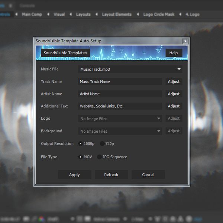The height and width of the screenshot is (223, 223).
Task: Click the Artist Name input field
Action: [120, 94]
